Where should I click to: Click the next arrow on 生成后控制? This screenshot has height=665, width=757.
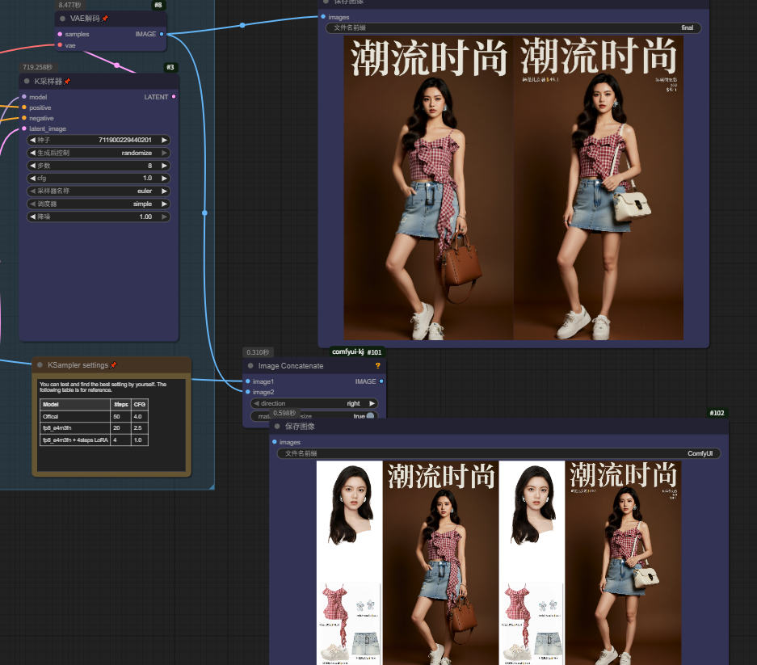165,153
